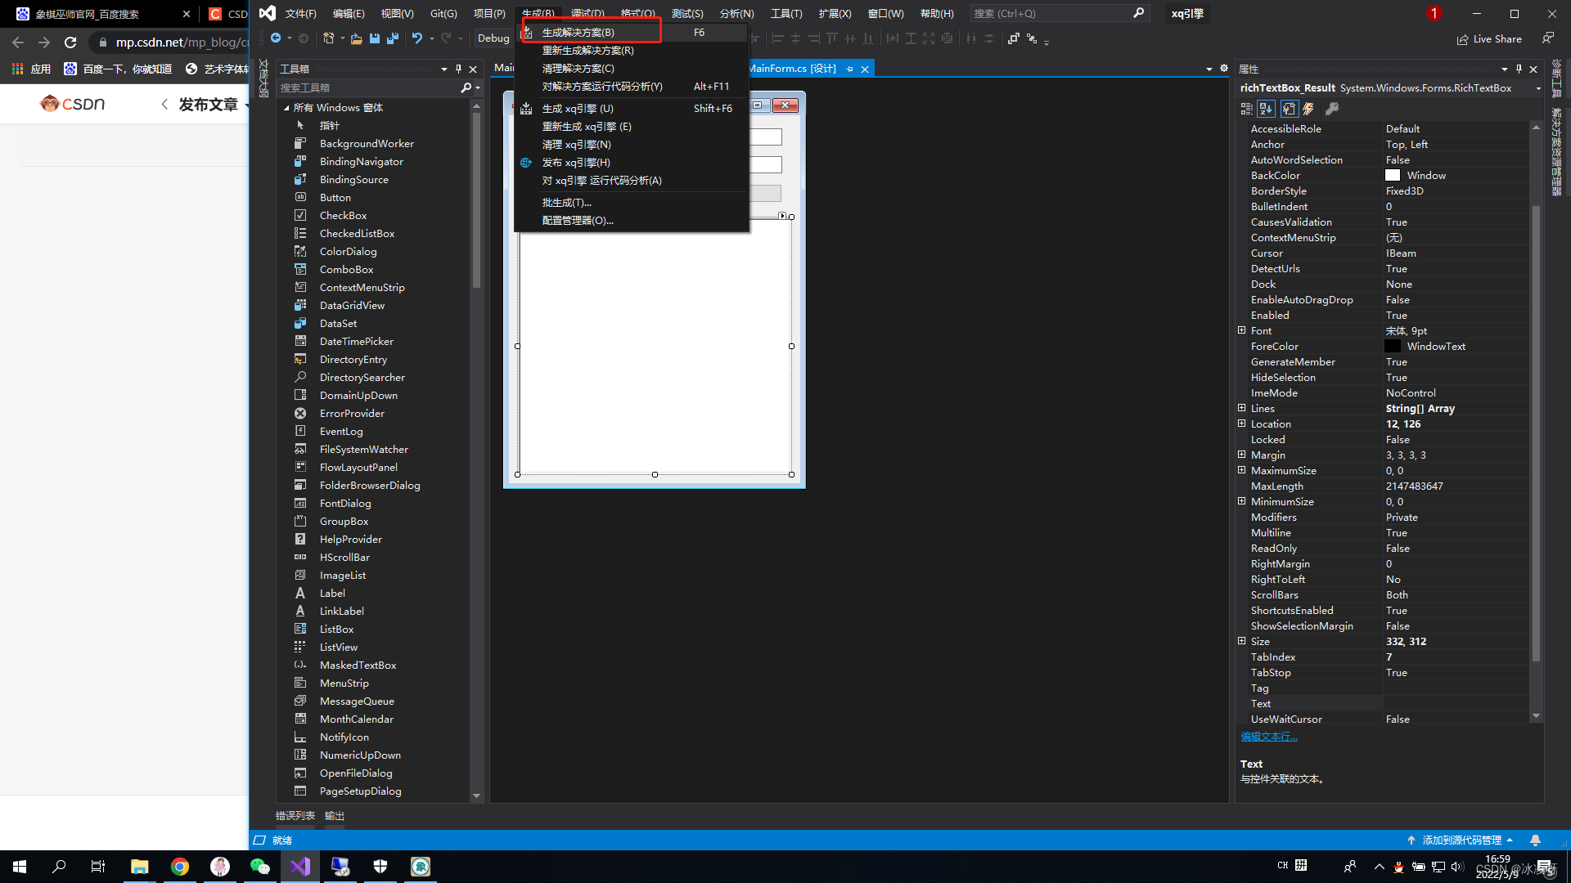Choose 清理解决方案(C) from the build menu

pos(578,69)
